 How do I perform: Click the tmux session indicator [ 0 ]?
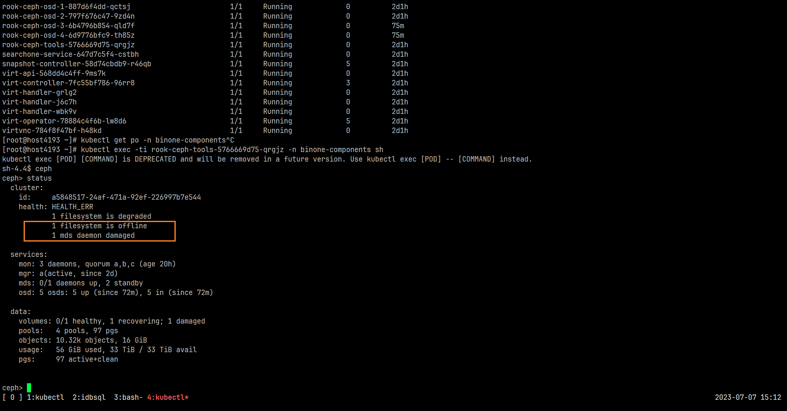click(12, 397)
